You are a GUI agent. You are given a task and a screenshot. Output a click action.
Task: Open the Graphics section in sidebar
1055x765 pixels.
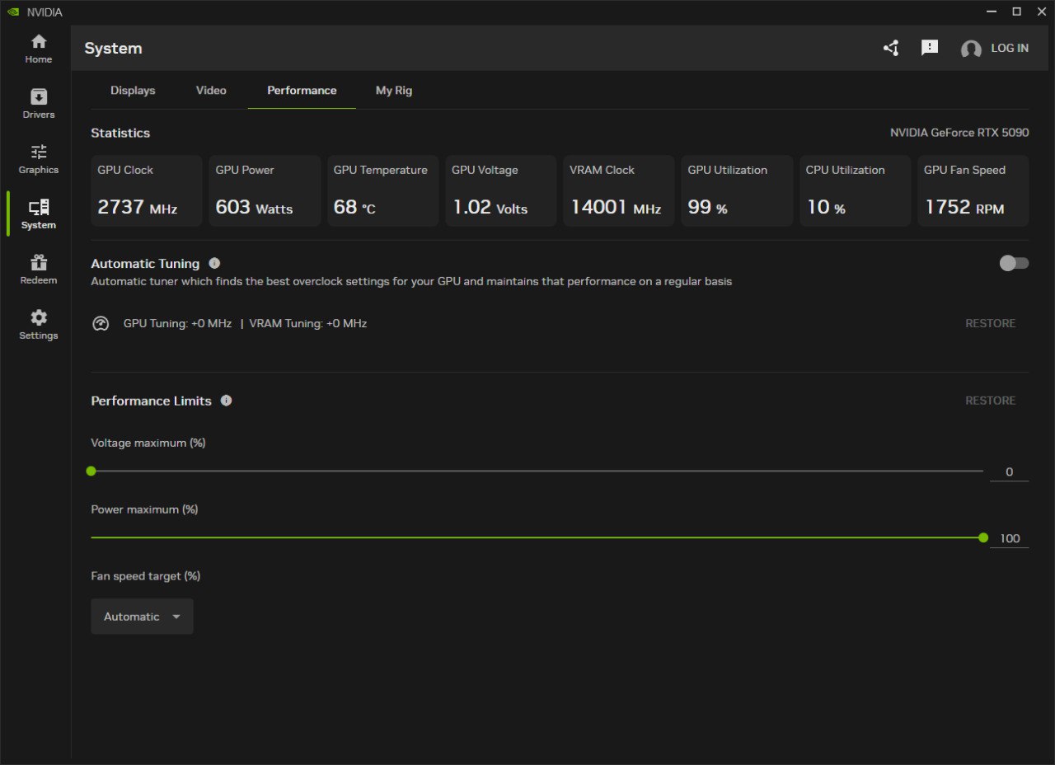(x=38, y=159)
